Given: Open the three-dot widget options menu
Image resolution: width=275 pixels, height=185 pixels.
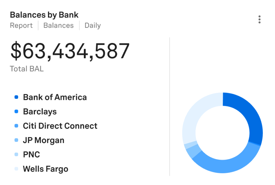Looking at the screenshot, I should tap(259, 20).
